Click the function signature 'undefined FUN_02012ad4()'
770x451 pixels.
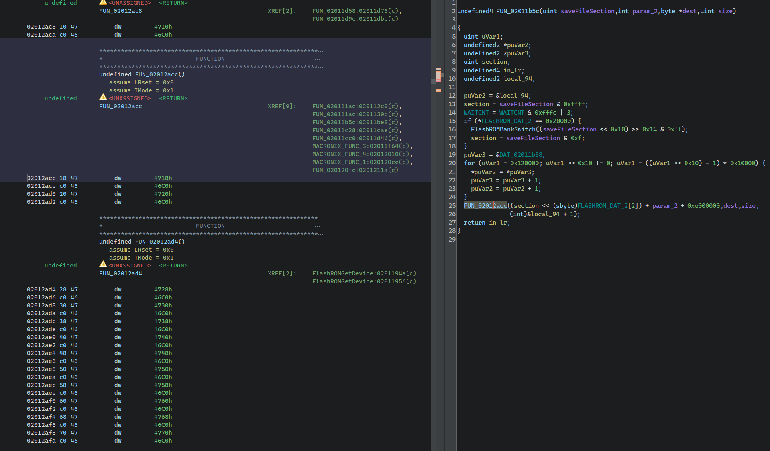click(x=142, y=242)
